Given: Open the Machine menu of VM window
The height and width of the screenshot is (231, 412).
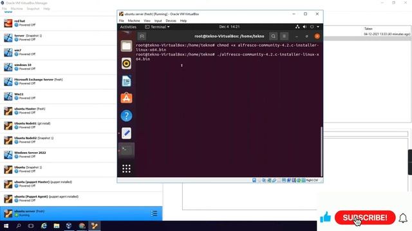Looking at the screenshot, I should coord(134,21).
